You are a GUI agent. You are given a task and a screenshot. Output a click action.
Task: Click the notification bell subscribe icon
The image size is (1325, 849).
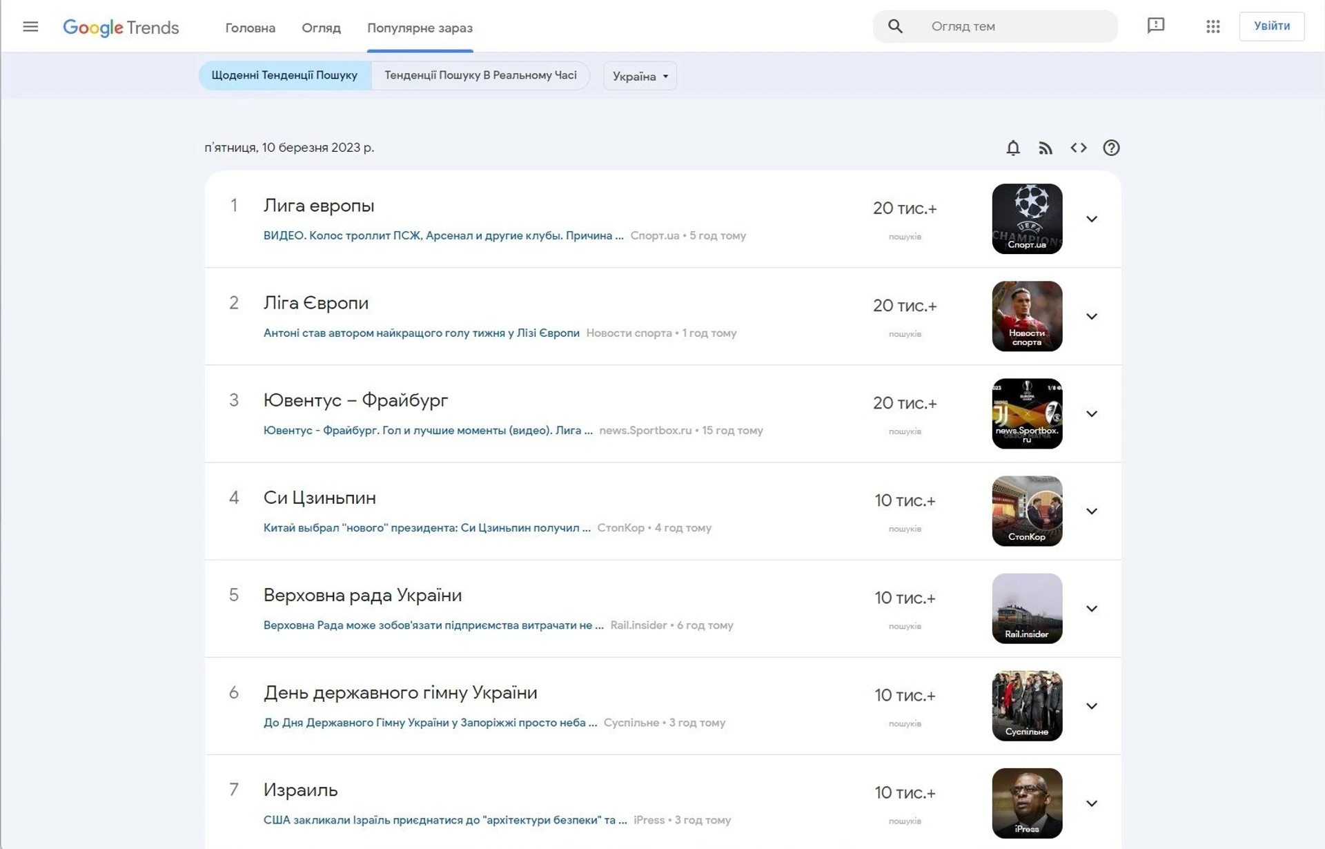click(1013, 148)
